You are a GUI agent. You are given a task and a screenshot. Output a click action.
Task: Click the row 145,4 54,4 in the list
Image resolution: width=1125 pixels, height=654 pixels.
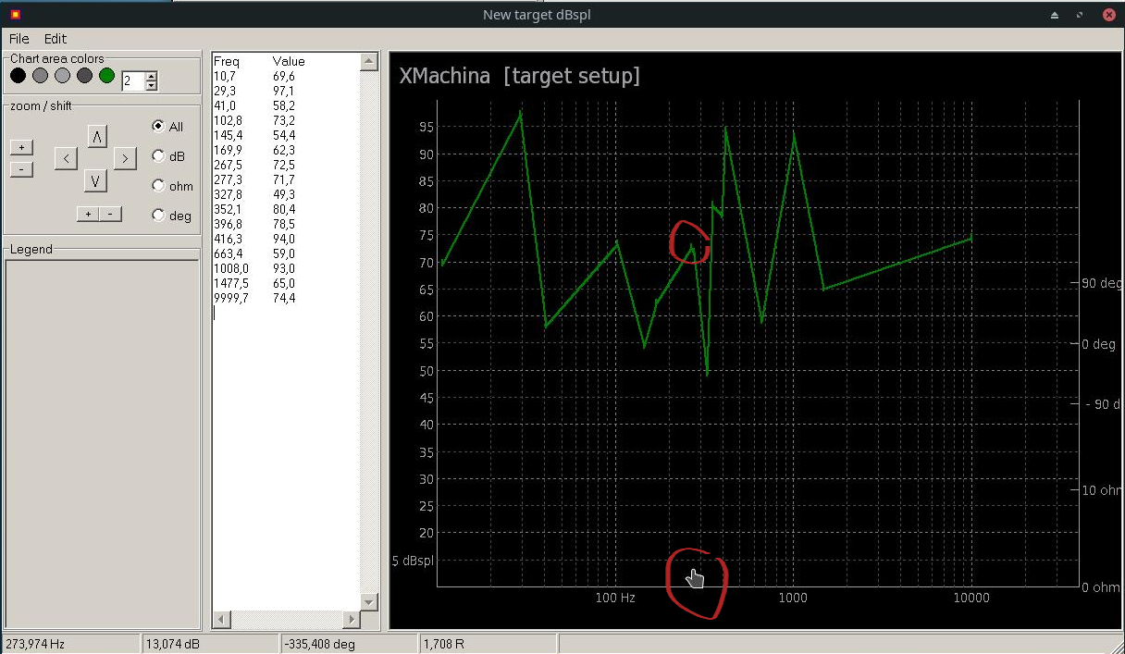[x=255, y=135]
